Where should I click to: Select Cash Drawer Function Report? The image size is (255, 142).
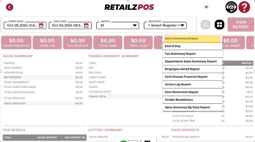click(192, 77)
